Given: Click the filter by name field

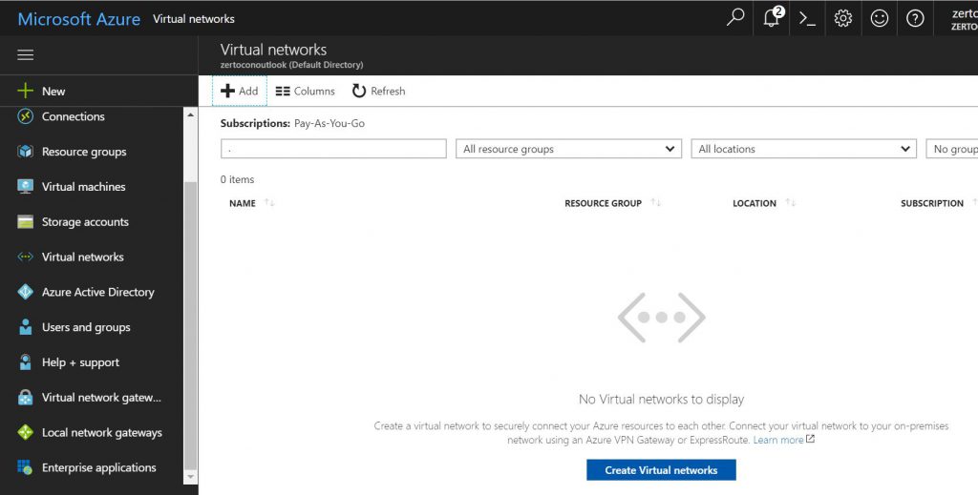Looking at the screenshot, I should (x=333, y=149).
